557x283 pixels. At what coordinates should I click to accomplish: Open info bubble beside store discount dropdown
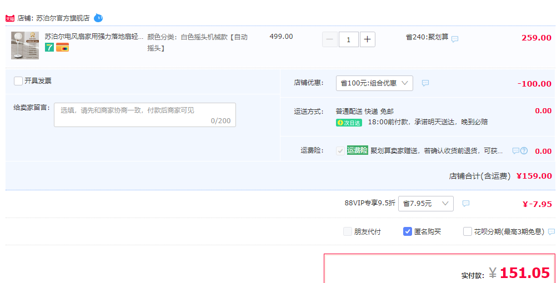[425, 83]
